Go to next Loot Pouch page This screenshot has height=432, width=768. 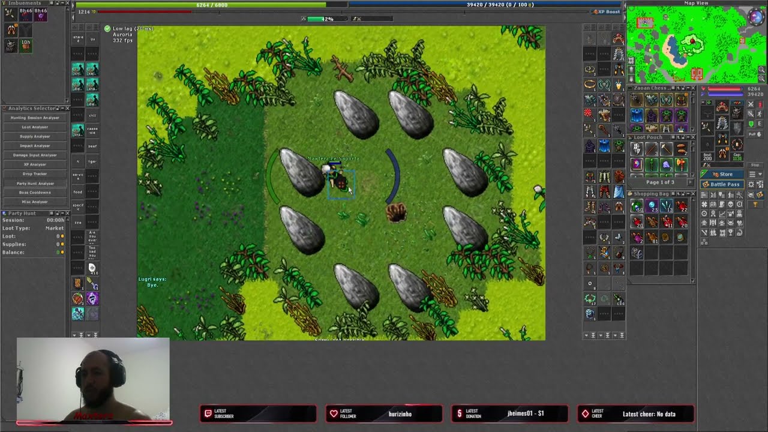[689, 182]
